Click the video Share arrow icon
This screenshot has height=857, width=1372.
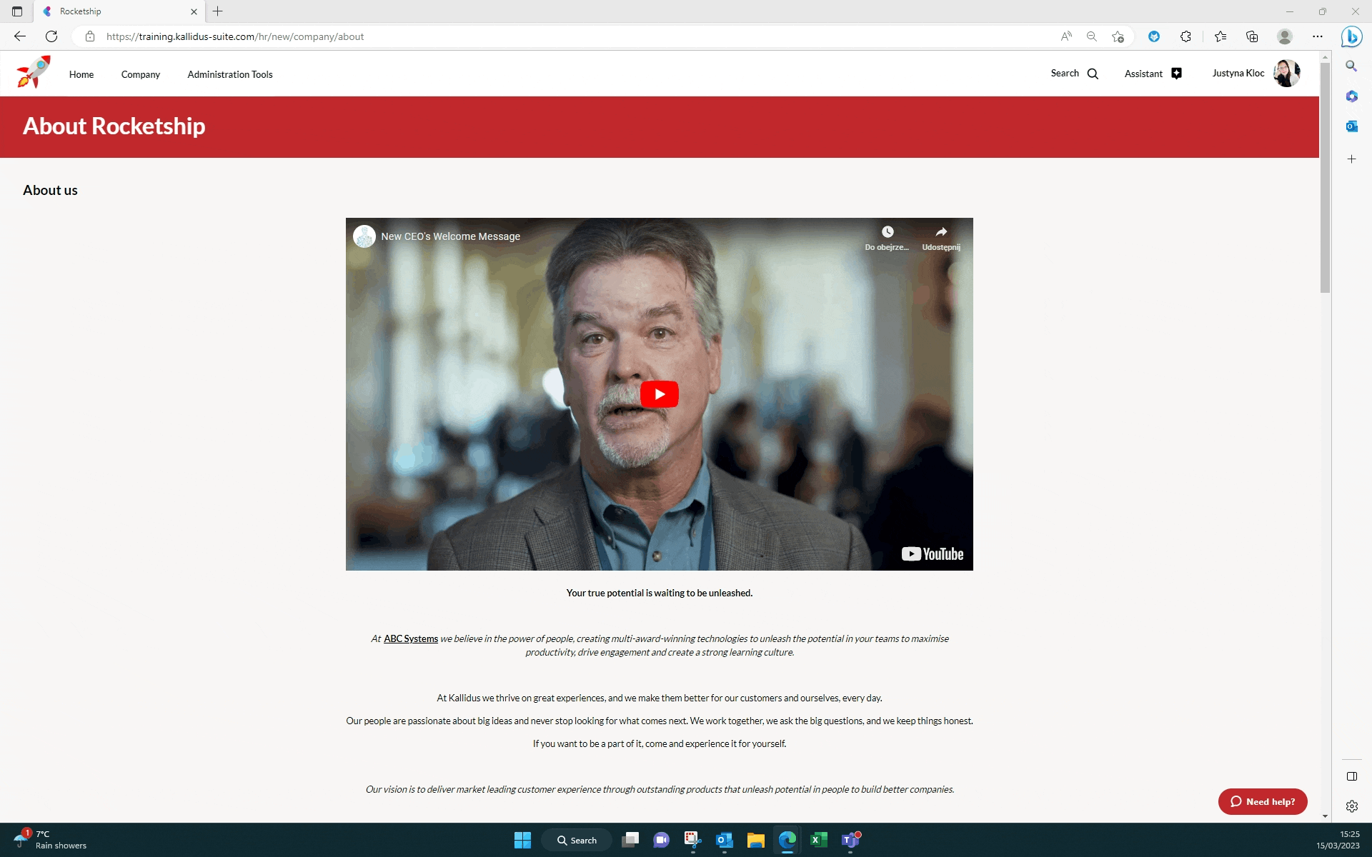[941, 232]
